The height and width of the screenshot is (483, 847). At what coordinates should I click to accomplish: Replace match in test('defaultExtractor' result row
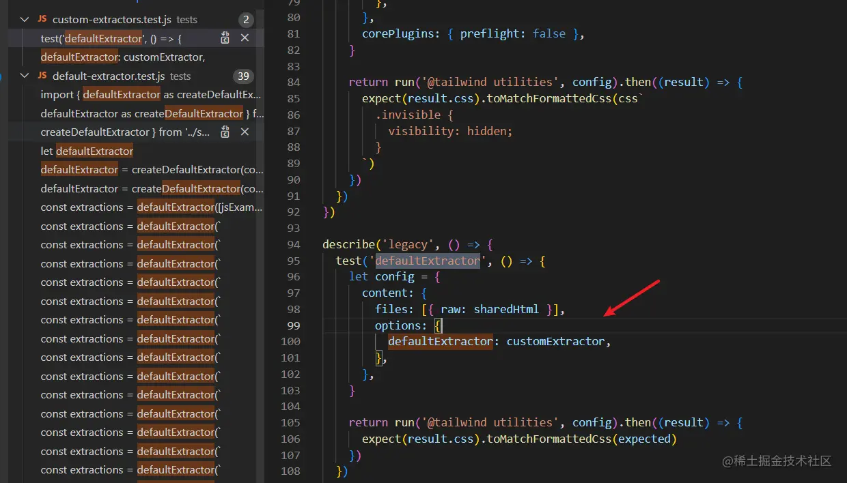pyautogui.click(x=225, y=38)
